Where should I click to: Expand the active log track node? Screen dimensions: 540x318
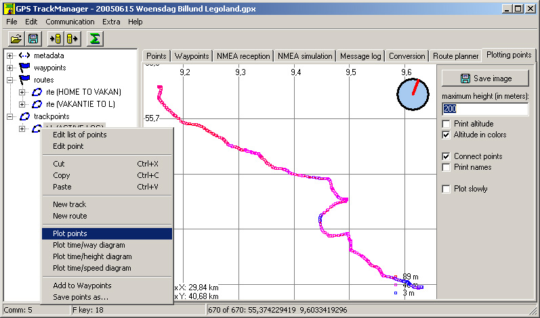[22, 129]
